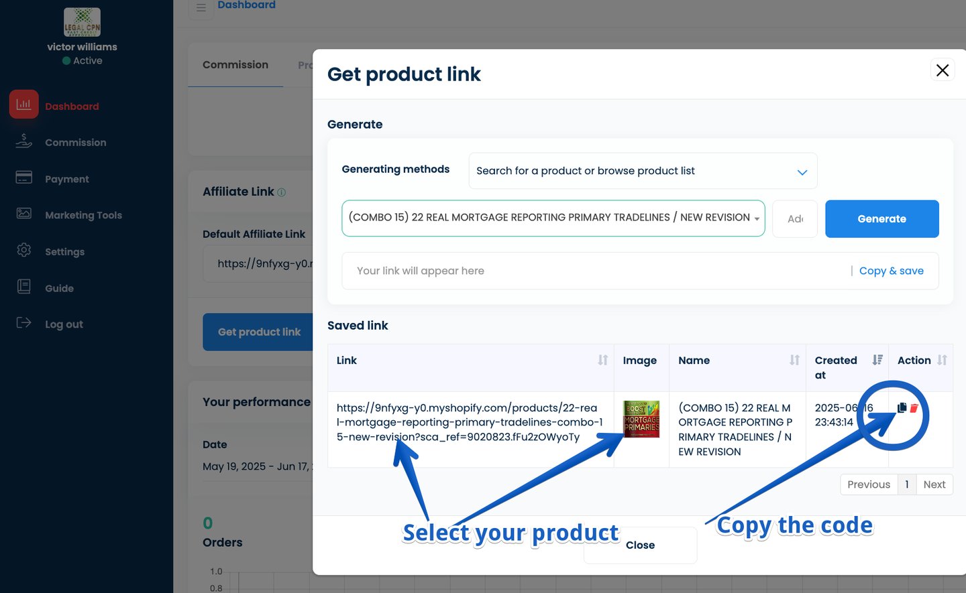This screenshot has width=966, height=593.
Task: Click the red delete icon in Action column
Action: pos(914,408)
